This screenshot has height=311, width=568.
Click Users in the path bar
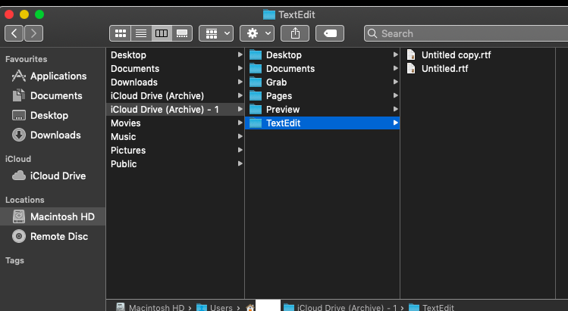(x=215, y=307)
